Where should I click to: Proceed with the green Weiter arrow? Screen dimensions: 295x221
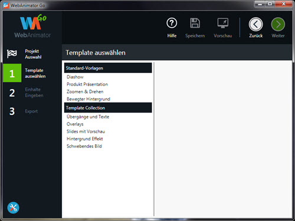pyautogui.click(x=278, y=24)
